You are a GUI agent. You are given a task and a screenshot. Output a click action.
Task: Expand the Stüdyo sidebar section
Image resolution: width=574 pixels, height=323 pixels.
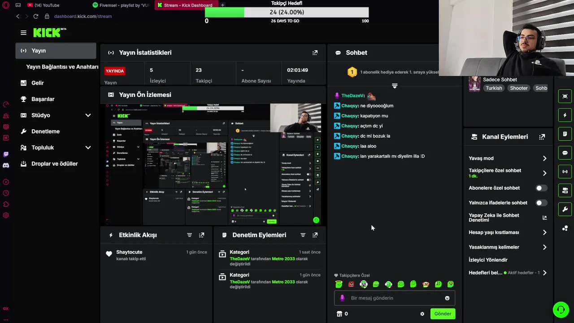pyautogui.click(x=88, y=115)
